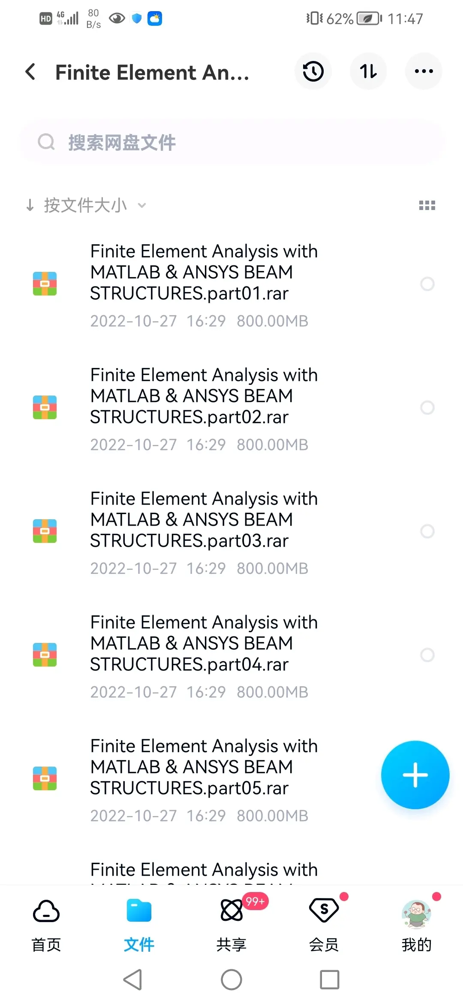463x1005 pixels.
Task: Switch to the 首页 home tab
Action: pos(46,926)
